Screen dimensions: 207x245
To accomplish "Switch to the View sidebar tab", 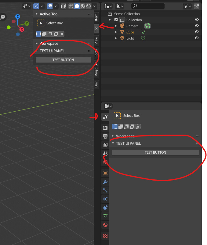I will [96, 40].
